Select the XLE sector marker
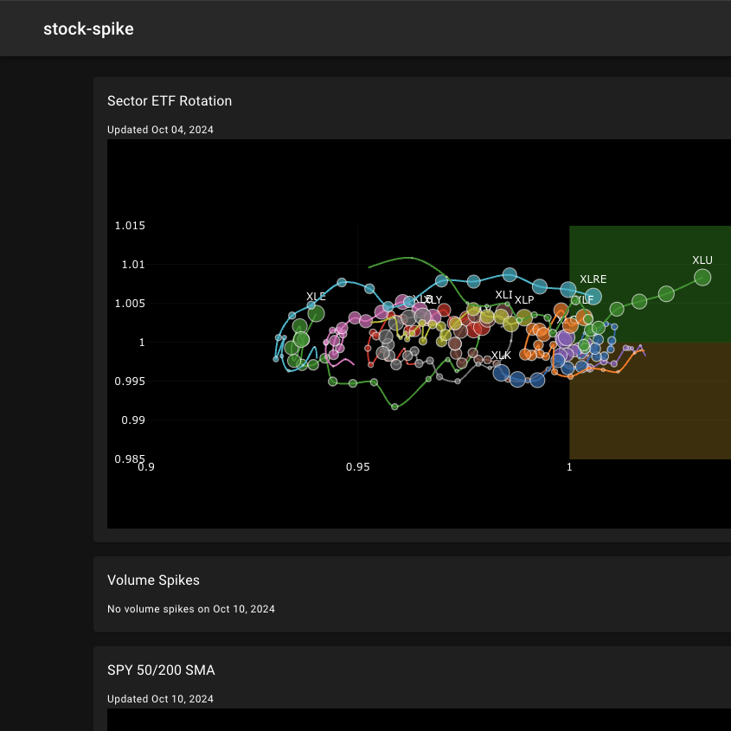This screenshot has width=731, height=731. (316, 313)
